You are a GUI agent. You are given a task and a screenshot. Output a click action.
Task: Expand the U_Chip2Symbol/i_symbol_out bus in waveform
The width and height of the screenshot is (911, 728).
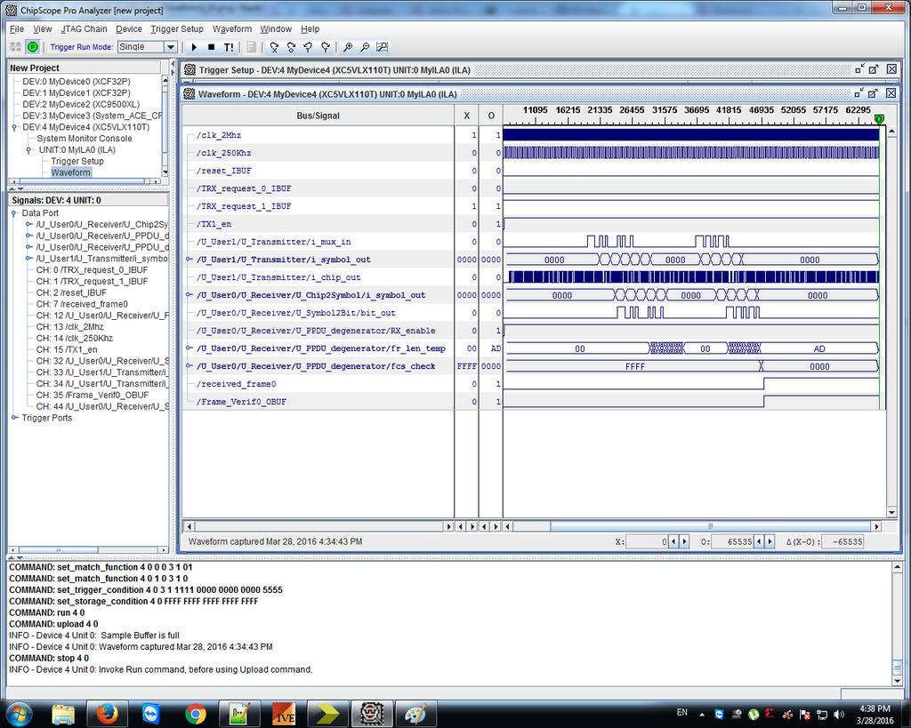click(x=189, y=294)
